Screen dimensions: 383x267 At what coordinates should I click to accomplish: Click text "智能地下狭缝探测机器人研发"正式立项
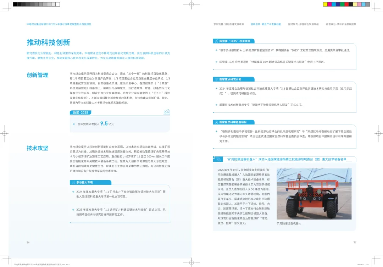pyautogui.click(x=277, y=105)
